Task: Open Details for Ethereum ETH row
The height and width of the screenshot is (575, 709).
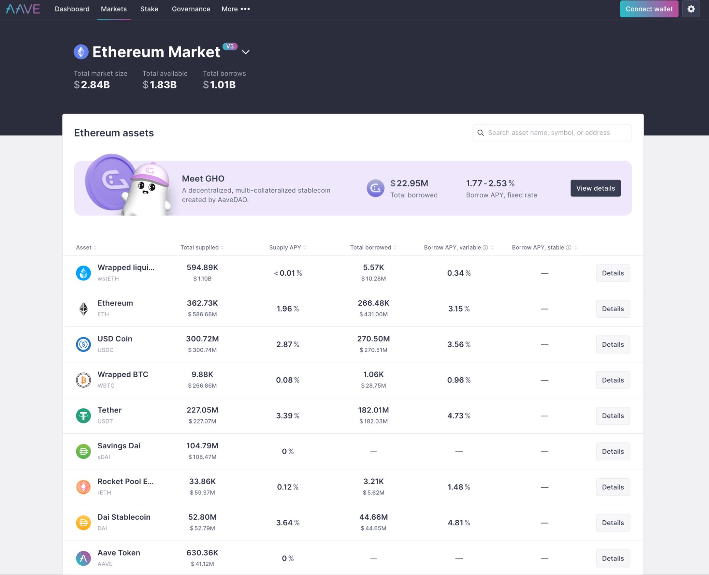Action: pyautogui.click(x=613, y=309)
